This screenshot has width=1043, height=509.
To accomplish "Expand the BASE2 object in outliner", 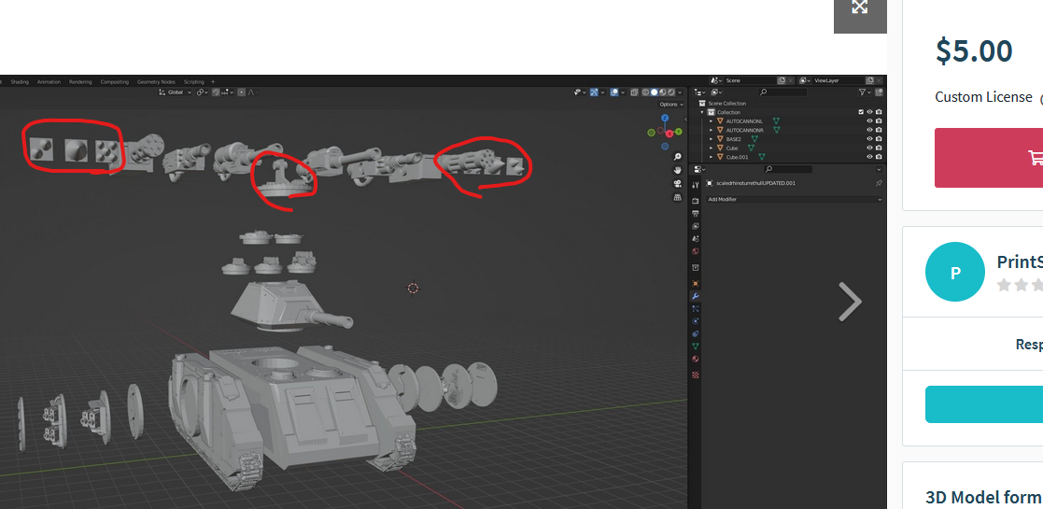I will [711, 139].
